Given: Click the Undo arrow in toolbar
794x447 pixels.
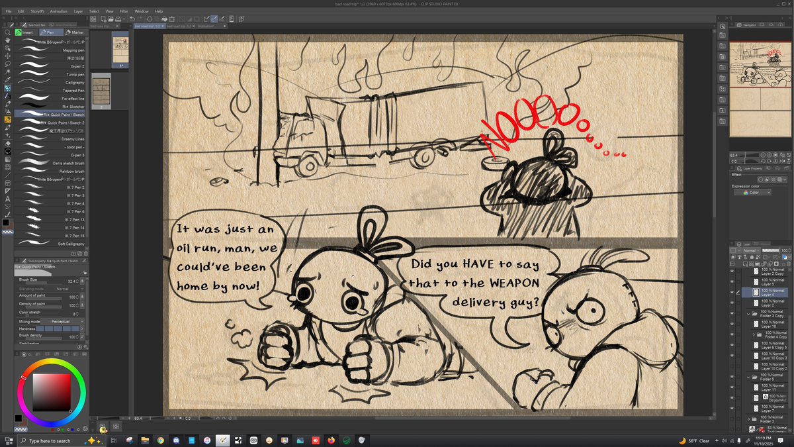Looking at the screenshot, I should (132, 19).
